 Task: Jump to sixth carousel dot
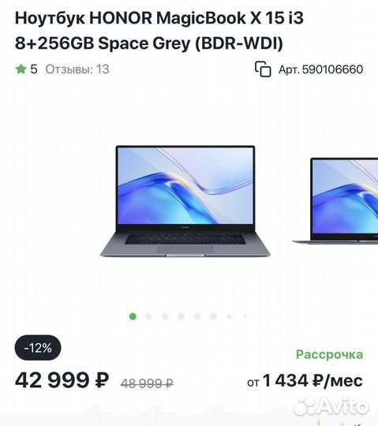[214, 316]
